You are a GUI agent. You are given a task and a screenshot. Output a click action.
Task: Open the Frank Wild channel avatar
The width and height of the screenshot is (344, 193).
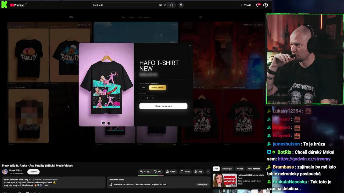click(5, 172)
